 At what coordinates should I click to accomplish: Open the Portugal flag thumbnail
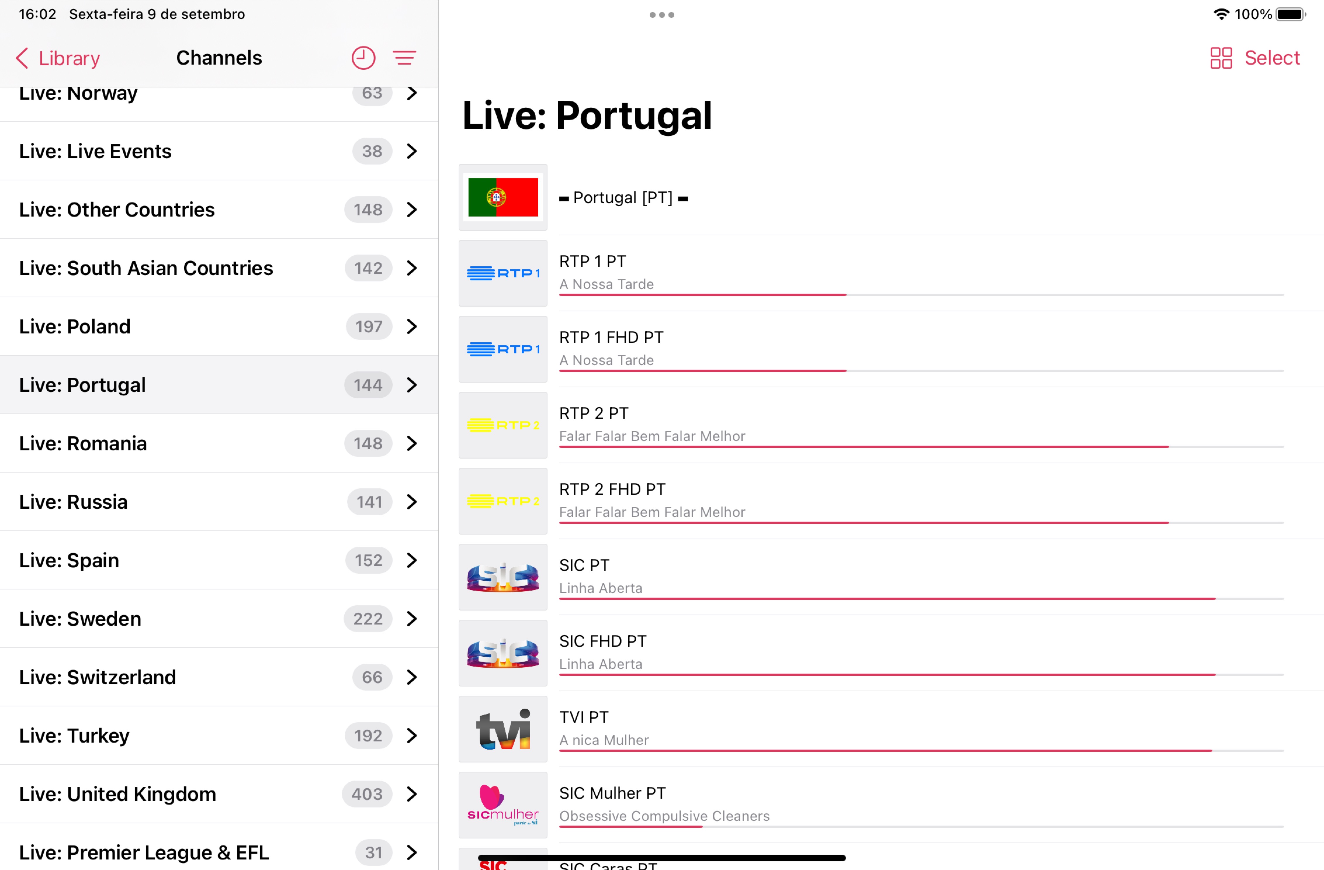click(x=502, y=197)
